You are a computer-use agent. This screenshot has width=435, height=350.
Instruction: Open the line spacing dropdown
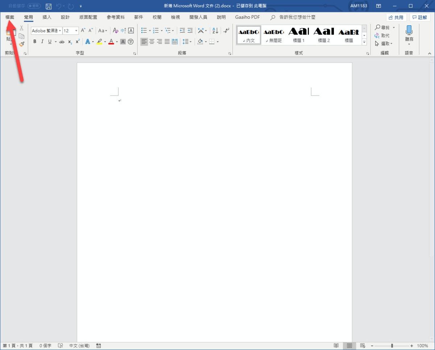click(187, 42)
